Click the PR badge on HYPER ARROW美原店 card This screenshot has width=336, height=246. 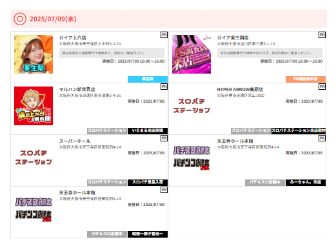point(322,87)
